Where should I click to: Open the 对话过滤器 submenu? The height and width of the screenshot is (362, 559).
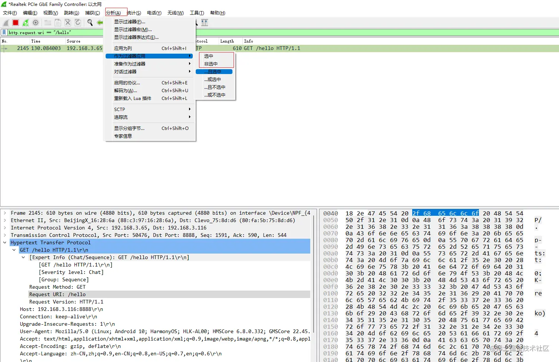149,71
